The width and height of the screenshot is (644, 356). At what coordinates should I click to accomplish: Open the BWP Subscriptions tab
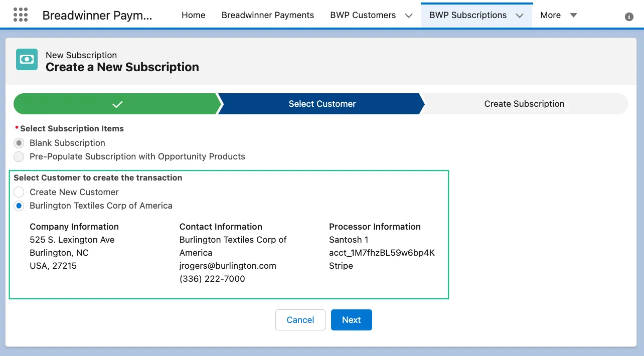pyautogui.click(x=468, y=15)
